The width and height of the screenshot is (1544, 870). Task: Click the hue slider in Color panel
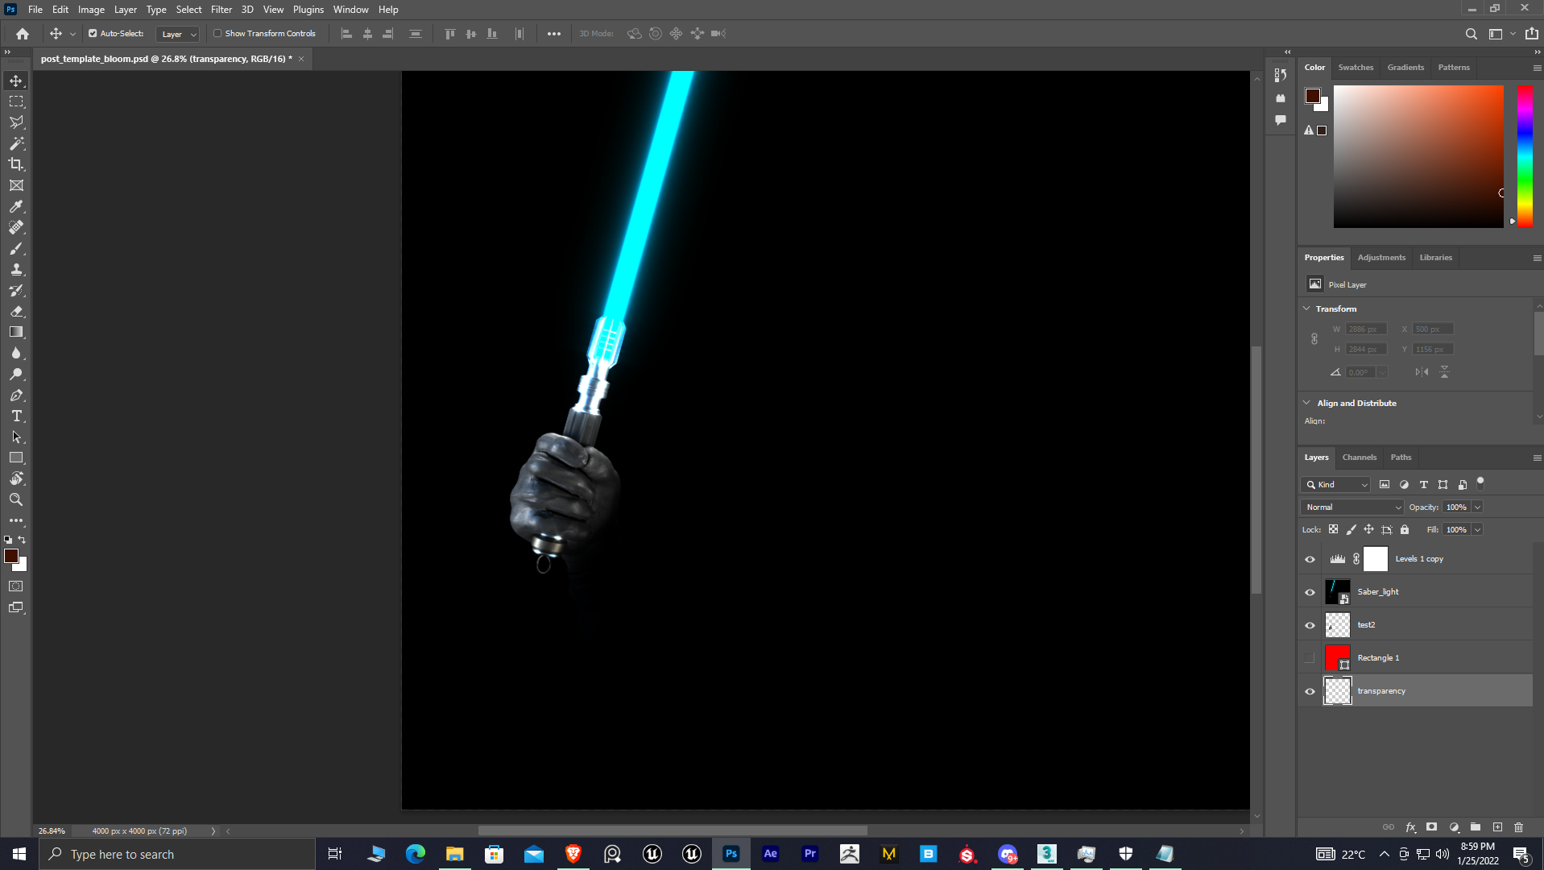[x=1525, y=156]
